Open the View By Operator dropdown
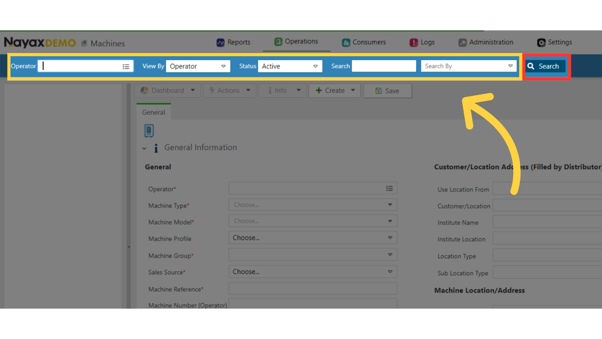Image resolution: width=602 pixels, height=339 pixels. pos(198,66)
